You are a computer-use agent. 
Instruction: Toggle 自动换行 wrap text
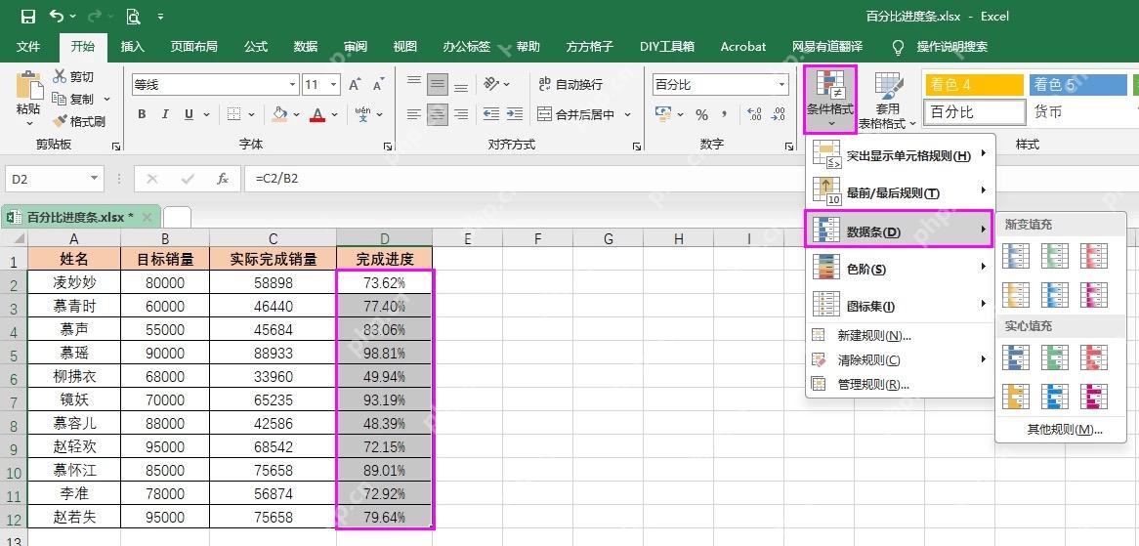[570, 84]
